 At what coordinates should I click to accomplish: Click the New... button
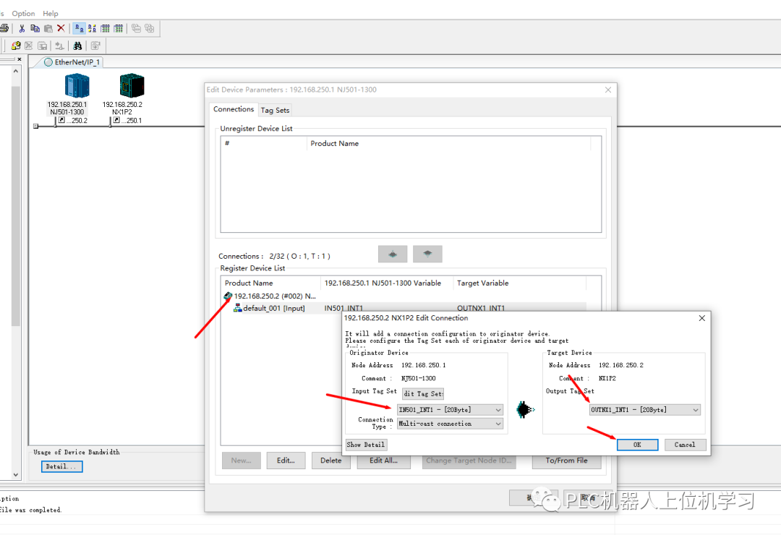point(241,461)
